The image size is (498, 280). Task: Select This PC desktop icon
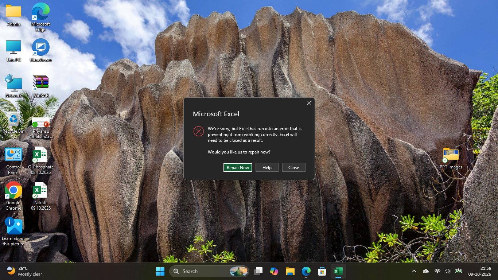click(13, 51)
